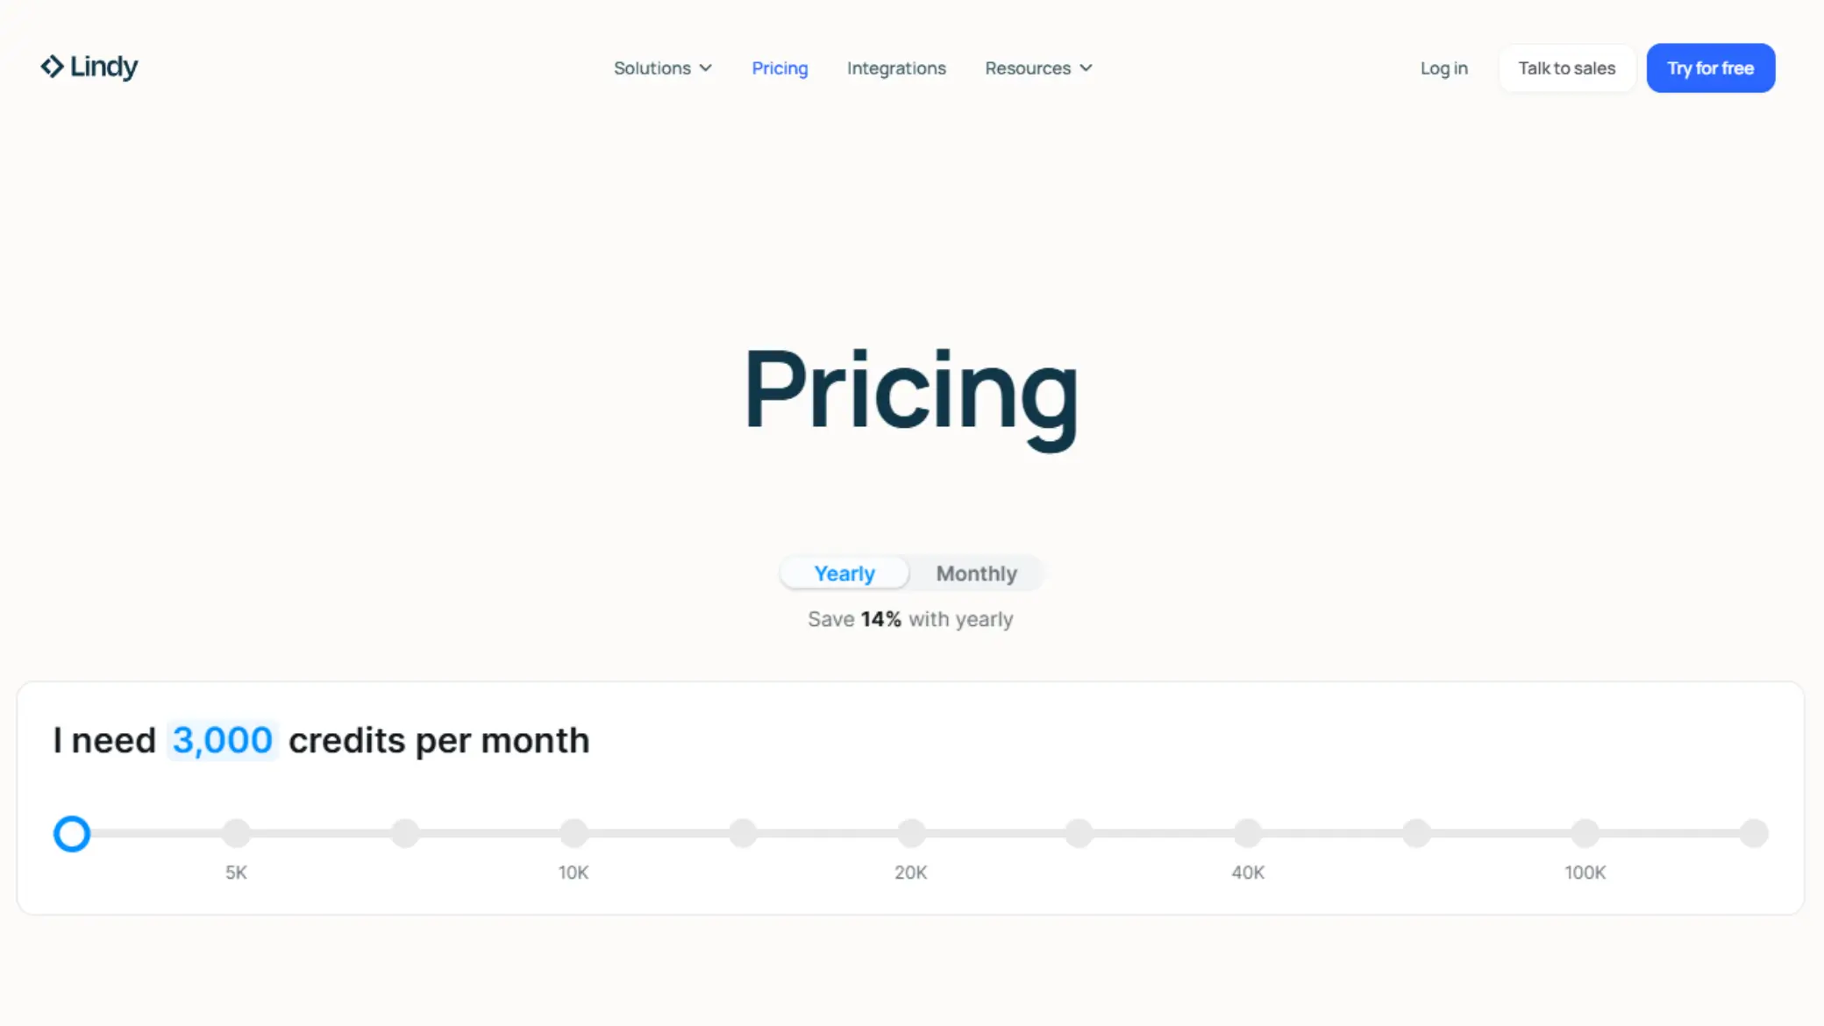The width and height of the screenshot is (1824, 1026).
Task: Open Talk to sales
Action: pyautogui.click(x=1566, y=68)
